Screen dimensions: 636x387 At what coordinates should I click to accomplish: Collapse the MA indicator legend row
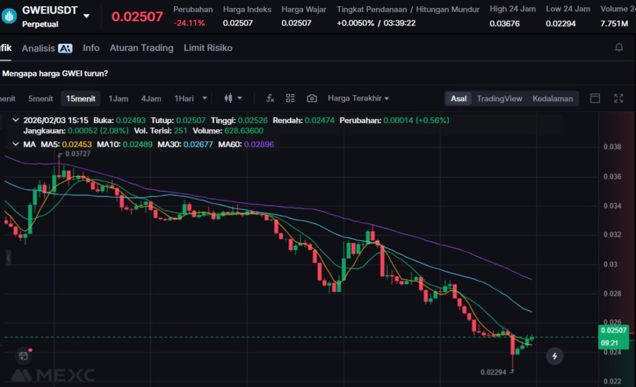[x=16, y=144]
